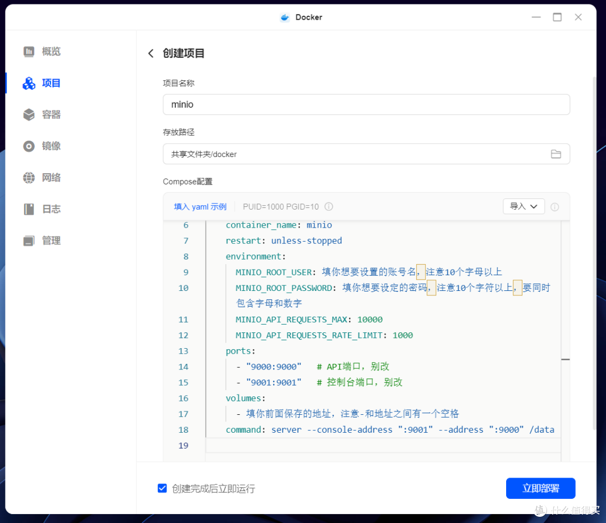Viewport: 606px width, 523px height.
Task: Open the 管理 management section
Action: pos(42,240)
